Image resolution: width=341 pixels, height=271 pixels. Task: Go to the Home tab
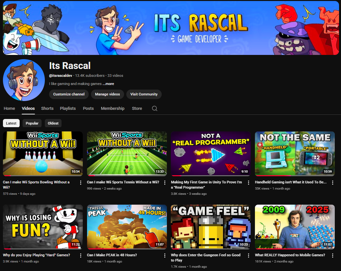click(x=9, y=109)
